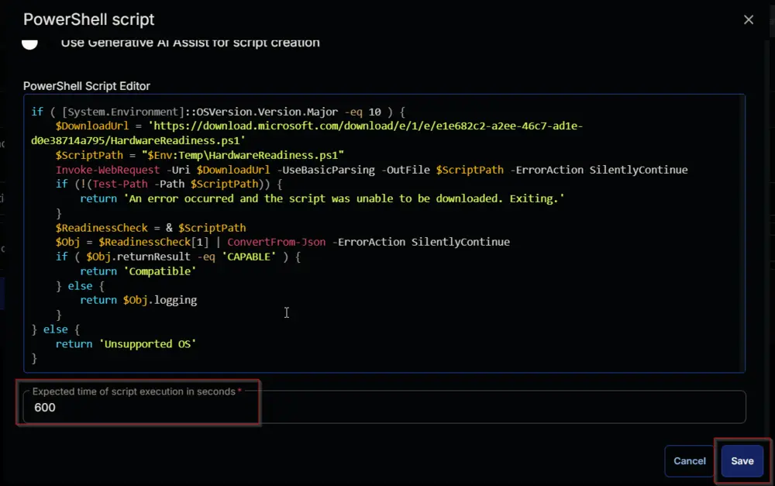Click the return 'Unsupported OS' line
Screen dimensions: 775x486
[126, 344]
